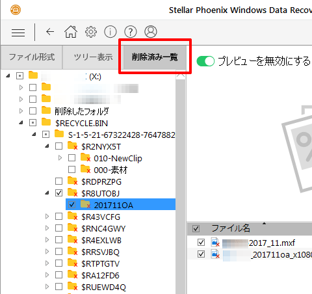Toggle the ファイル名 header select-all checkbox
This screenshot has width=312, height=294.
196,228
